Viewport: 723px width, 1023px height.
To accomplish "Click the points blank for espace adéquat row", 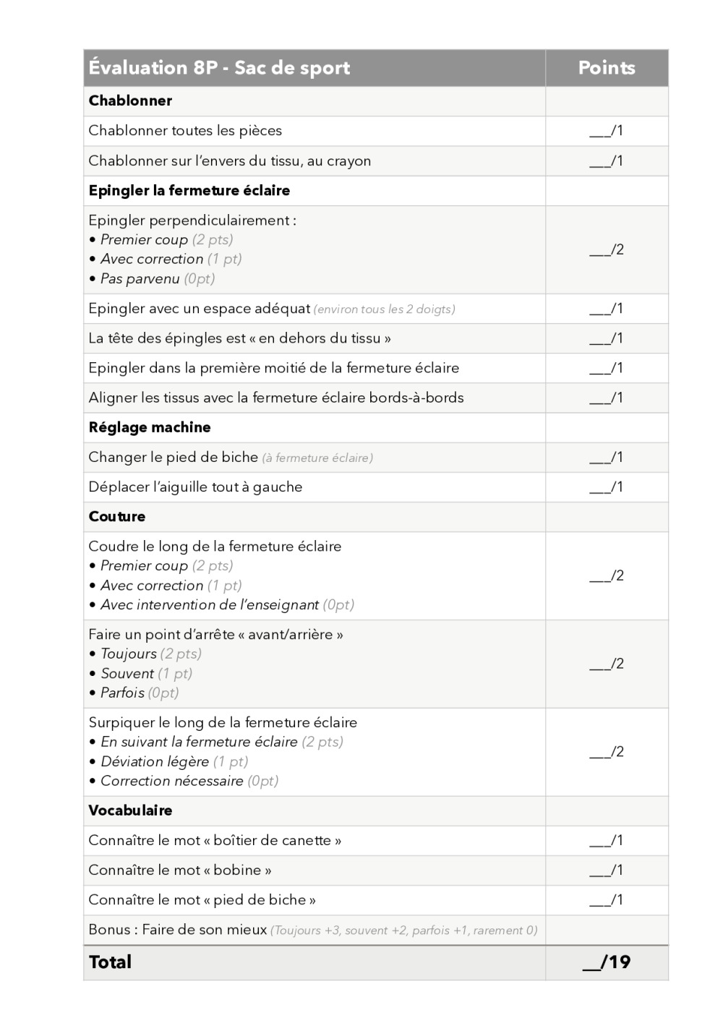I will 607,309.
